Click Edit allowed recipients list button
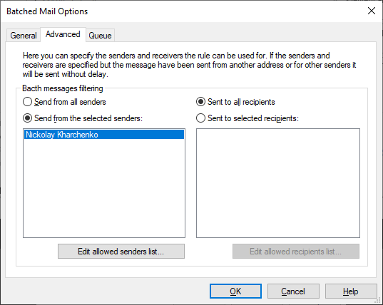The width and height of the screenshot is (383, 305). coord(296,252)
